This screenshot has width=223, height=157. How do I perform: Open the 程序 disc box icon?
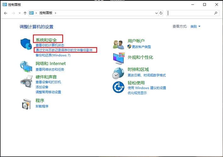coord(26,104)
